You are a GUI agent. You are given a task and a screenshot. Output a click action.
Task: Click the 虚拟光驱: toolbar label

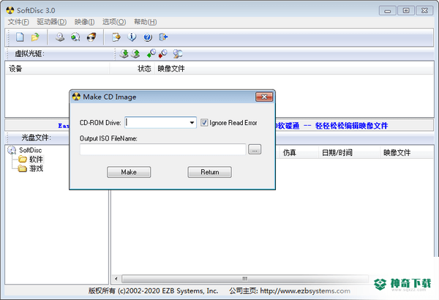click(29, 53)
